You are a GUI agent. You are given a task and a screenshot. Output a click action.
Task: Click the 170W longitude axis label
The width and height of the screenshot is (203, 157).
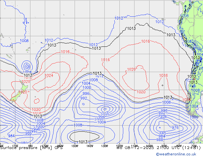[45, 146]
